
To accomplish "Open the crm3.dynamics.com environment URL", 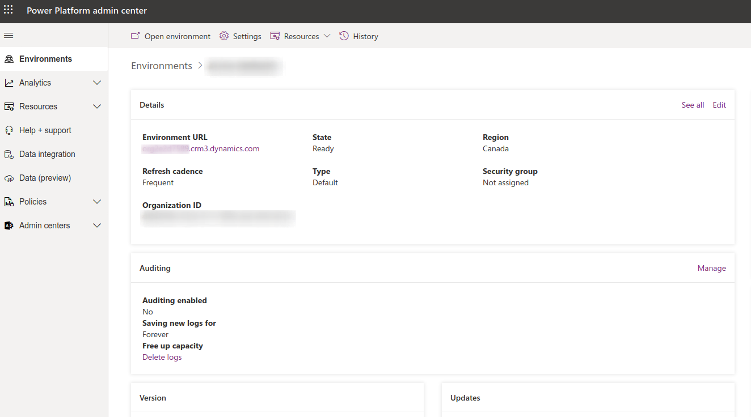I will click(201, 148).
